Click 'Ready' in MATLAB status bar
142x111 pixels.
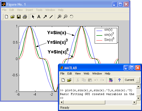(65, 108)
